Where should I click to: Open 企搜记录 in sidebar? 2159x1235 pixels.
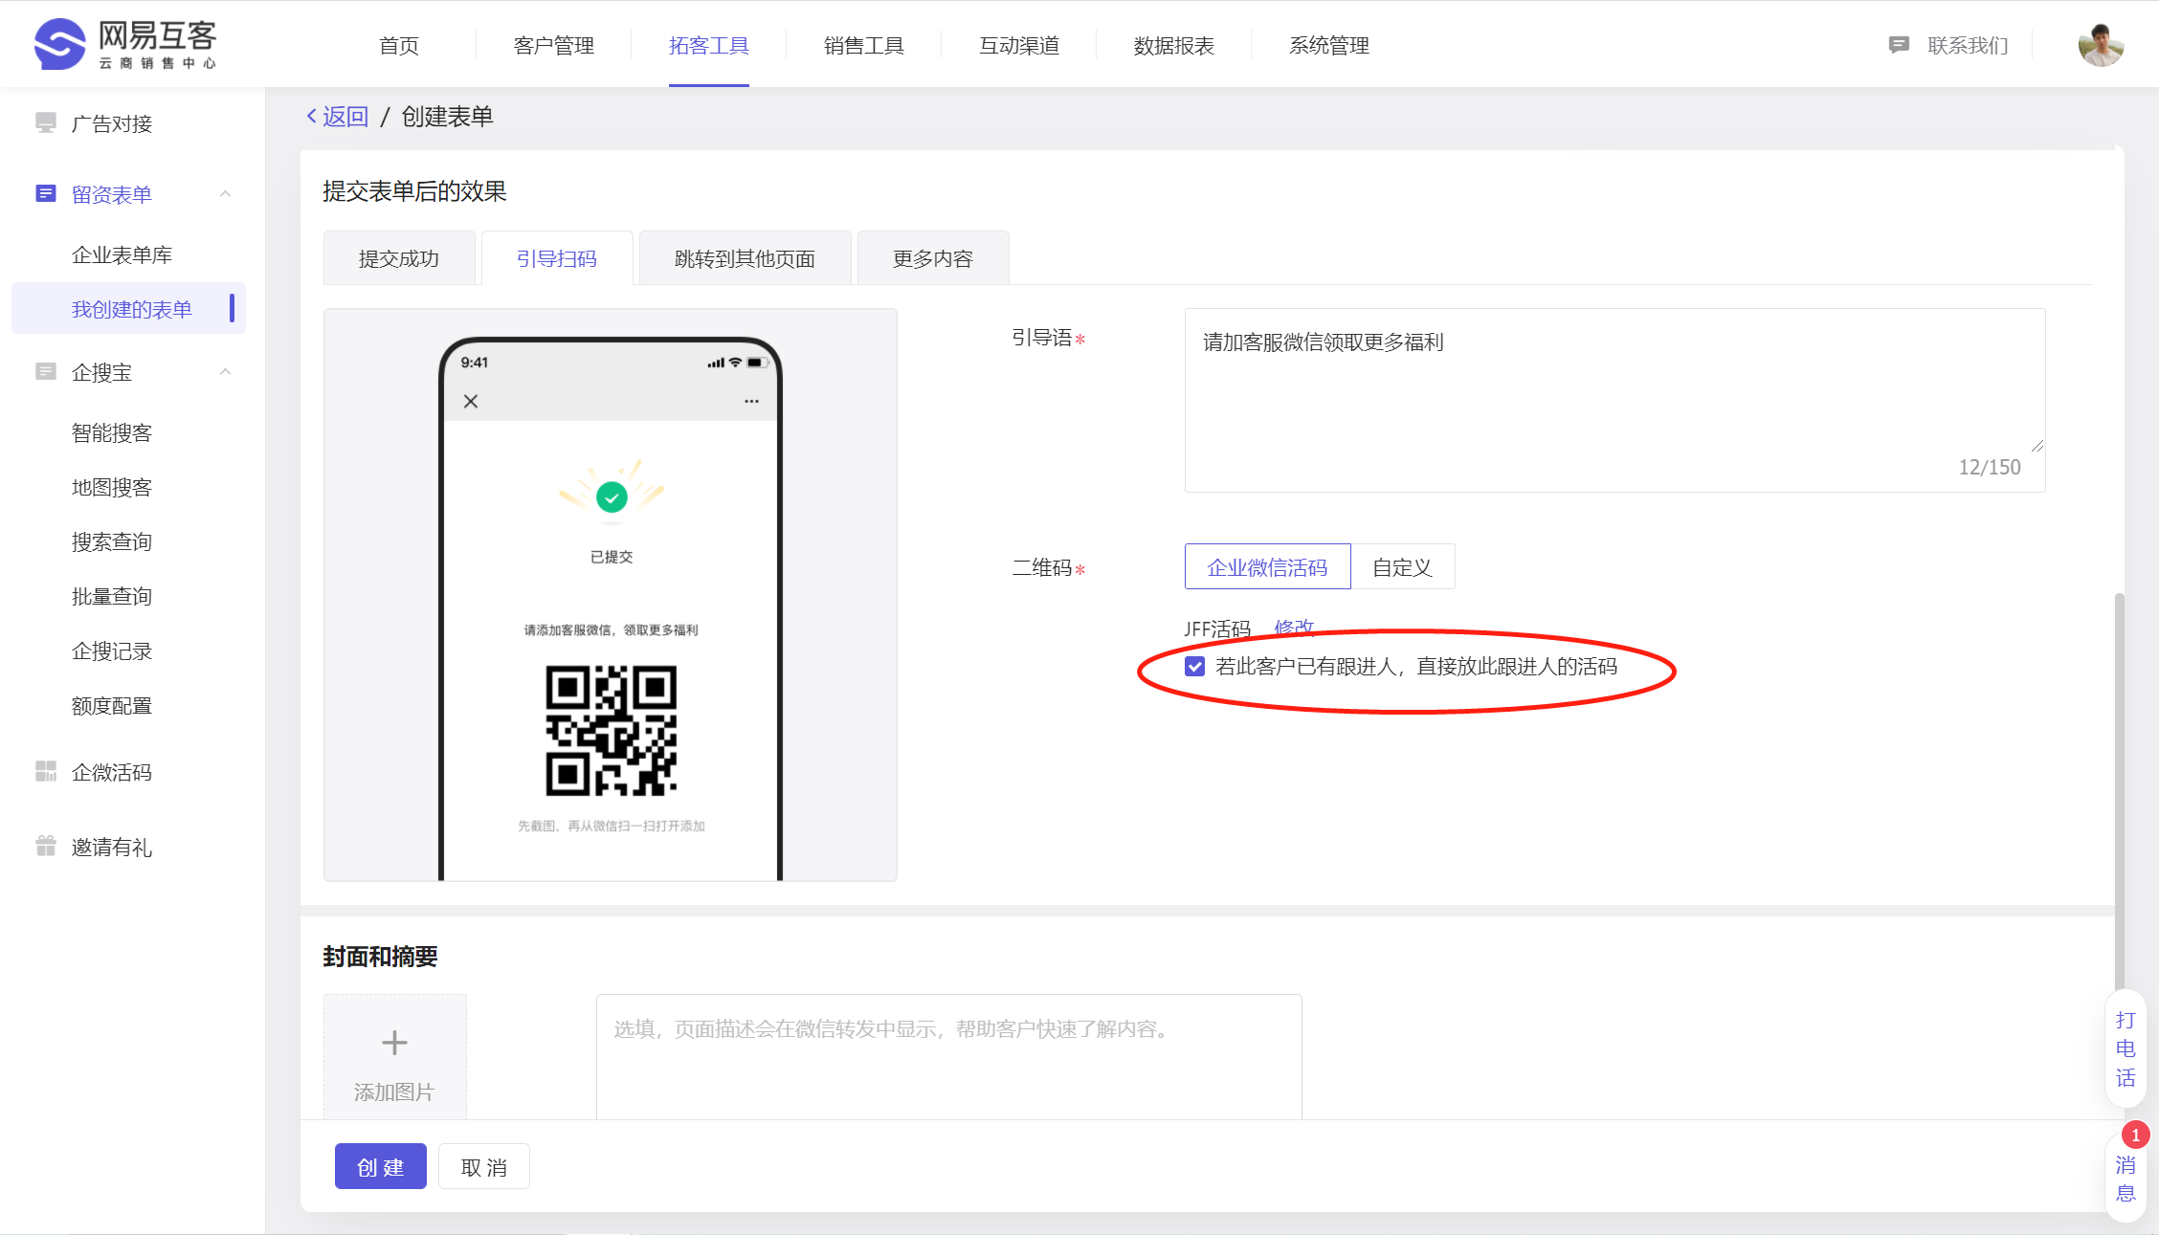112,651
